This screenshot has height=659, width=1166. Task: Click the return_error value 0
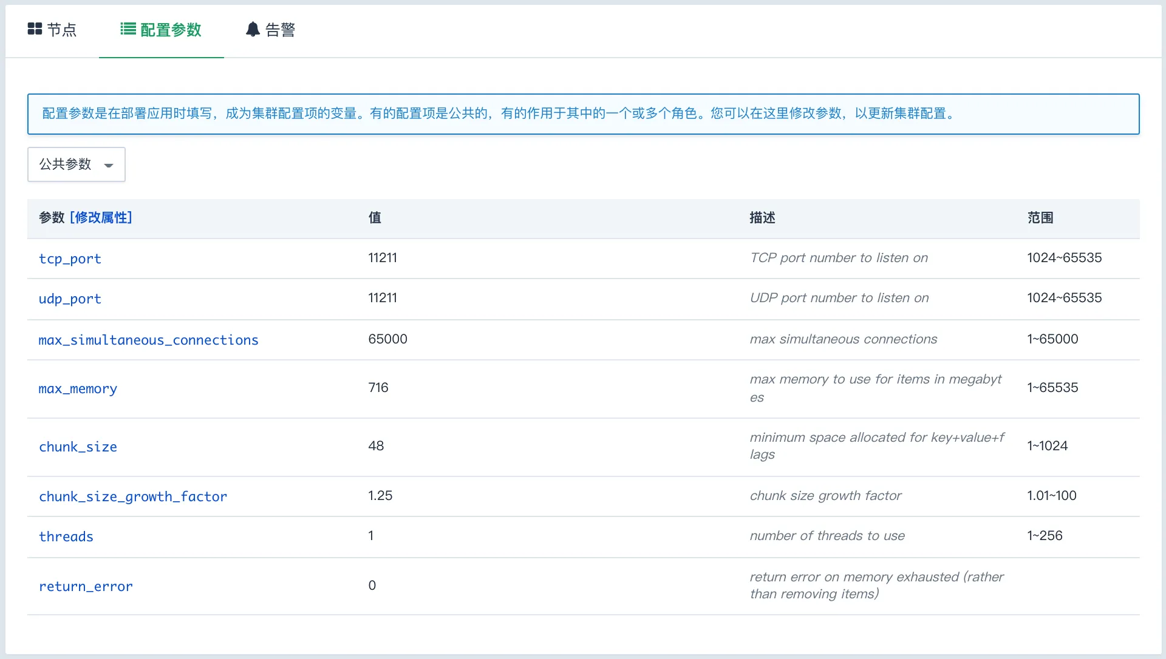tap(372, 585)
